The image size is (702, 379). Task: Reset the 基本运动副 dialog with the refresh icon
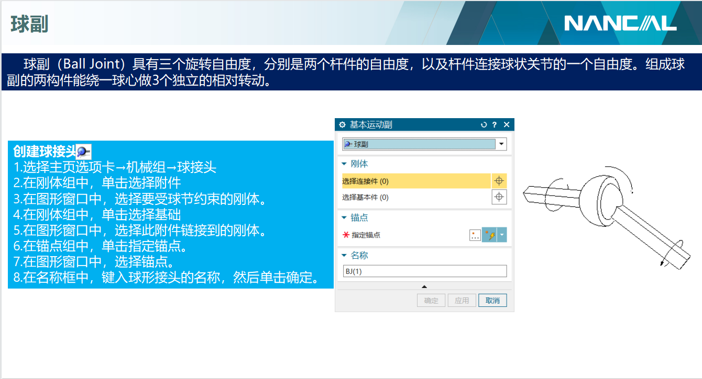[x=484, y=124]
